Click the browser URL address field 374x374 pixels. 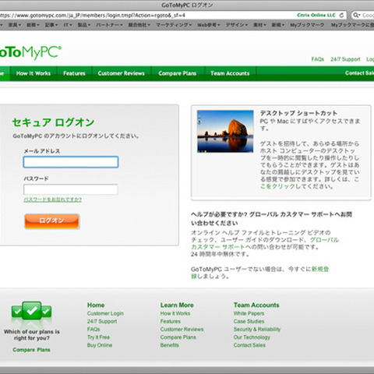(x=148, y=16)
